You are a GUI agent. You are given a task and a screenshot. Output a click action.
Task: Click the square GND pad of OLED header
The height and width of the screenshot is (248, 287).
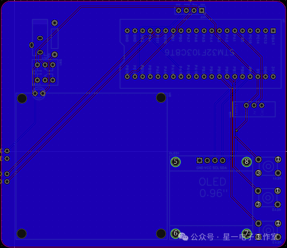(200, 160)
